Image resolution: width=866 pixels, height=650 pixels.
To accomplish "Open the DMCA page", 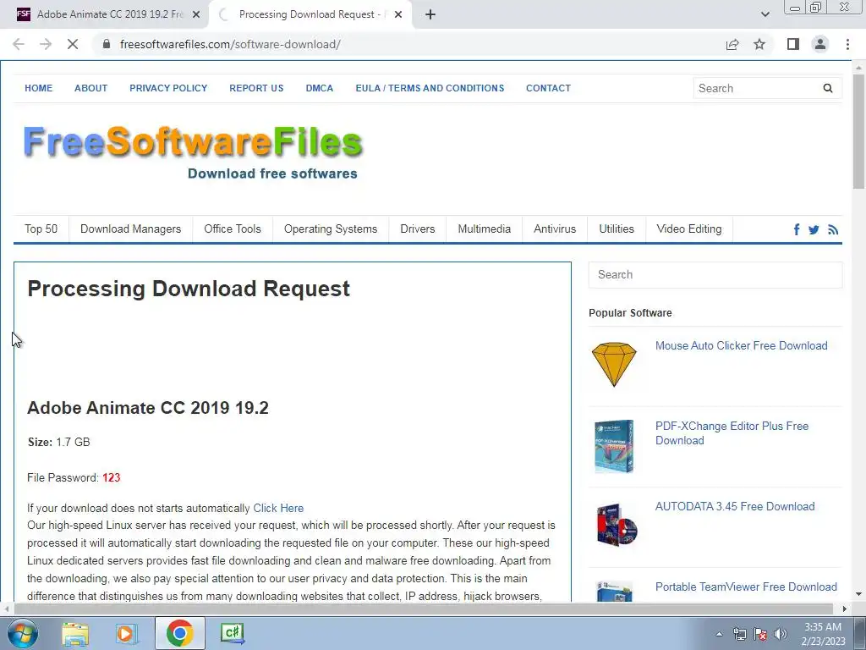I will click(x=319, y=88).
